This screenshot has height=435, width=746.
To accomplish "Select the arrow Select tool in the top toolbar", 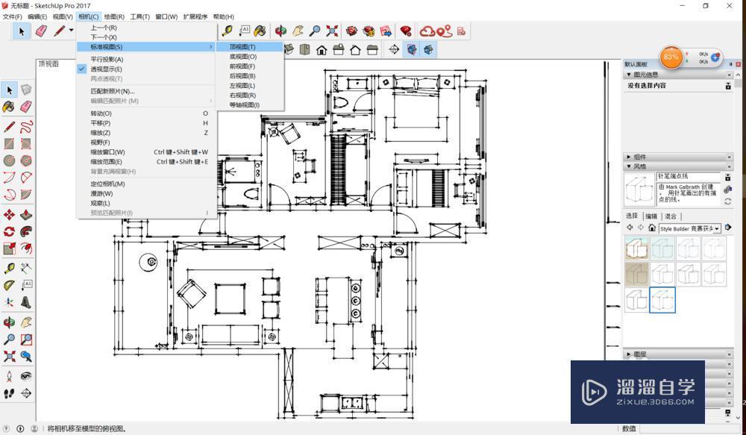I will click(22, 31).
